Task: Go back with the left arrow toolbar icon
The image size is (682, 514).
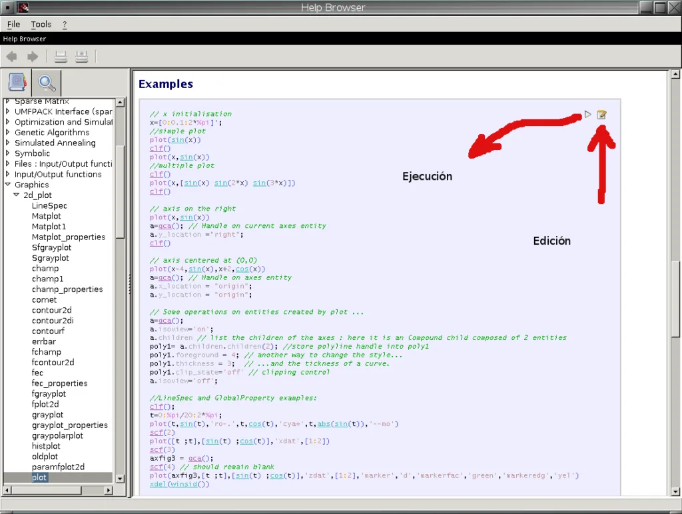Action: click(x=12, y=57)
